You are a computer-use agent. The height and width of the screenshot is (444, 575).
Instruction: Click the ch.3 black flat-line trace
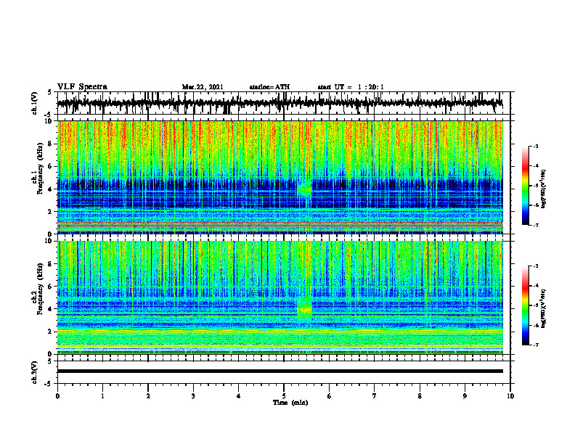(x=280, y=371)
